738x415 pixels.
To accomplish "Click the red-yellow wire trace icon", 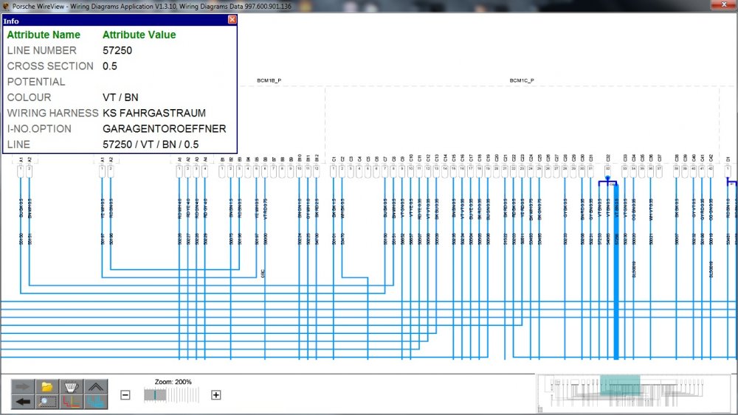I will (72, 402).
